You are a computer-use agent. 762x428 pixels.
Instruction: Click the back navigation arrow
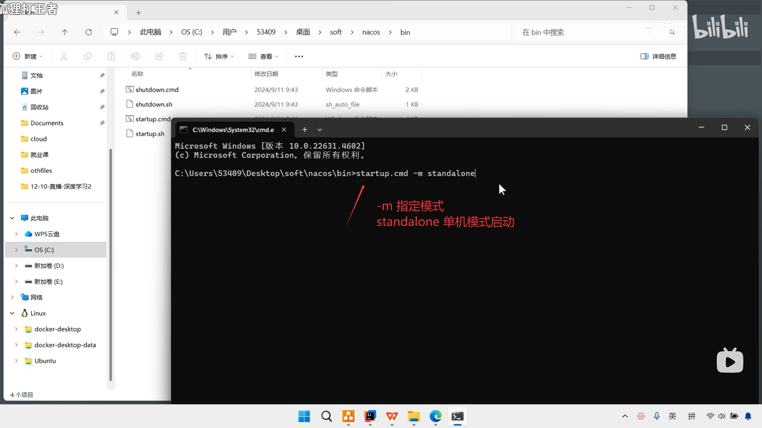click(17, 32)
